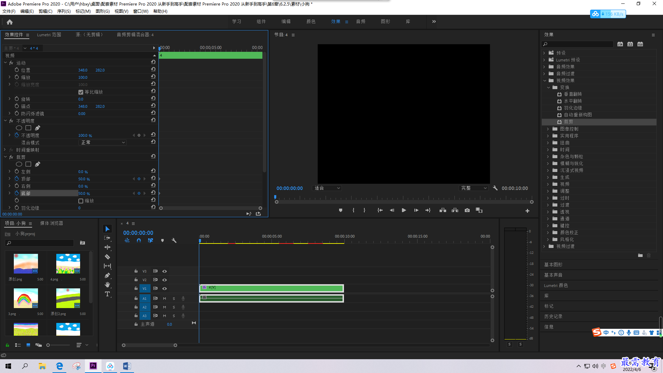The width and height of the screenshot is (663, 373).
Task: Open the Lumetri Color panel
Action: [556, 285]
